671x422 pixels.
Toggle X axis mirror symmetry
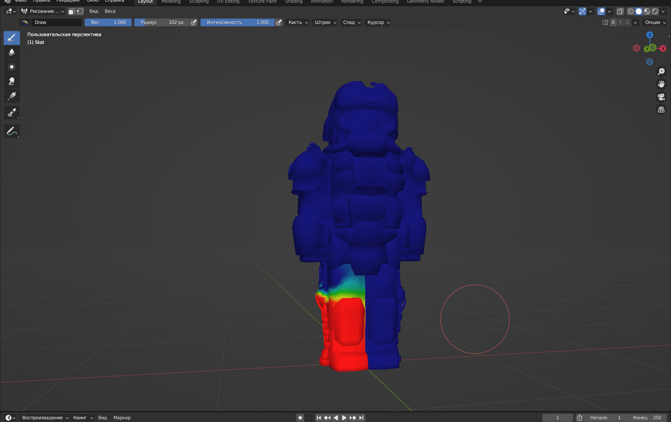(x=613, y=22)
